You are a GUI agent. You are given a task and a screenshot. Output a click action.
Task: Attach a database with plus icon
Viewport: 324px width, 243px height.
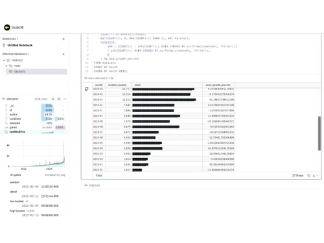(64, 54)
